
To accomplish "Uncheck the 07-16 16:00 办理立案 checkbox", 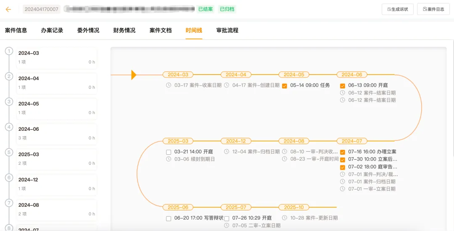I will [x=343, y=152].
